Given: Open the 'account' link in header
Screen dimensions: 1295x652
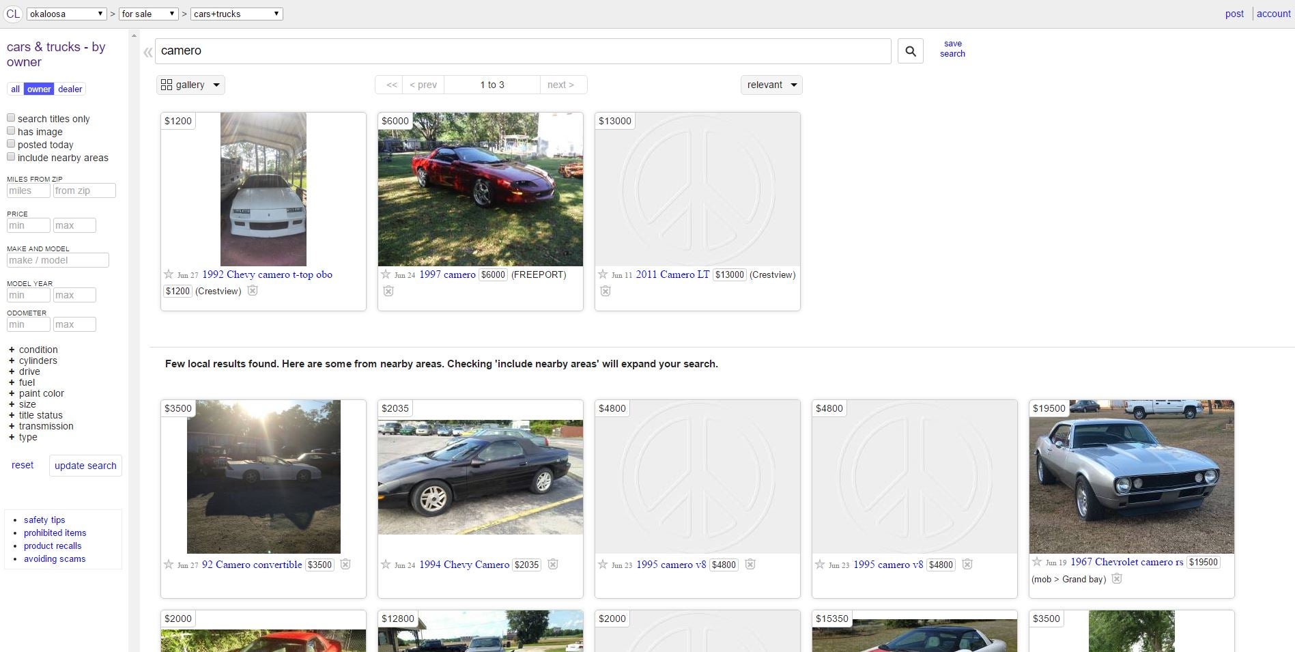Looking at the screenshot, I should click(x=1273, y=14).
